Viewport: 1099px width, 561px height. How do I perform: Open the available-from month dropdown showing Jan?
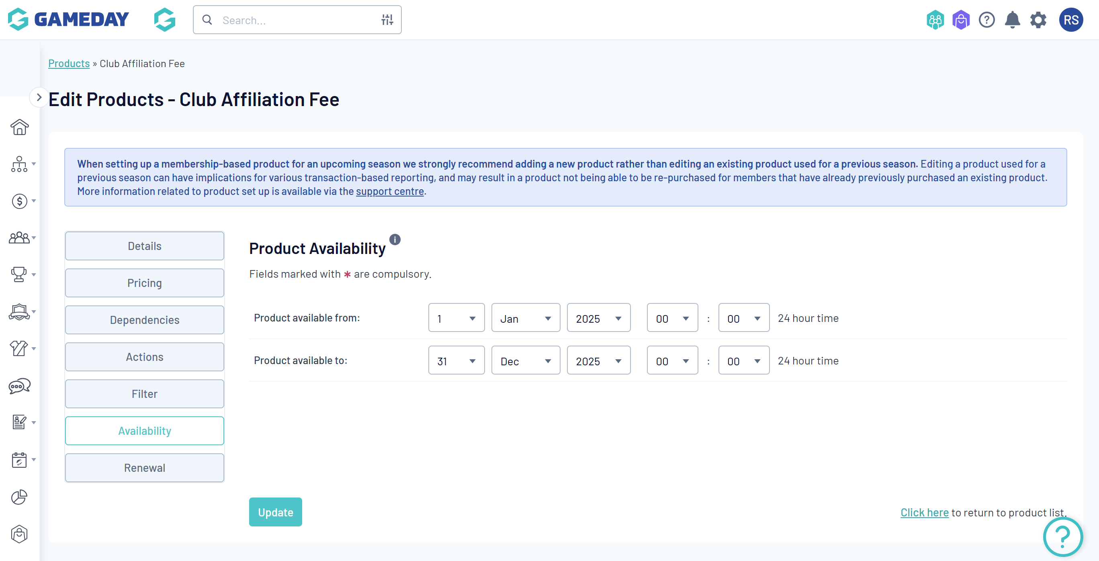click(525, 318)
